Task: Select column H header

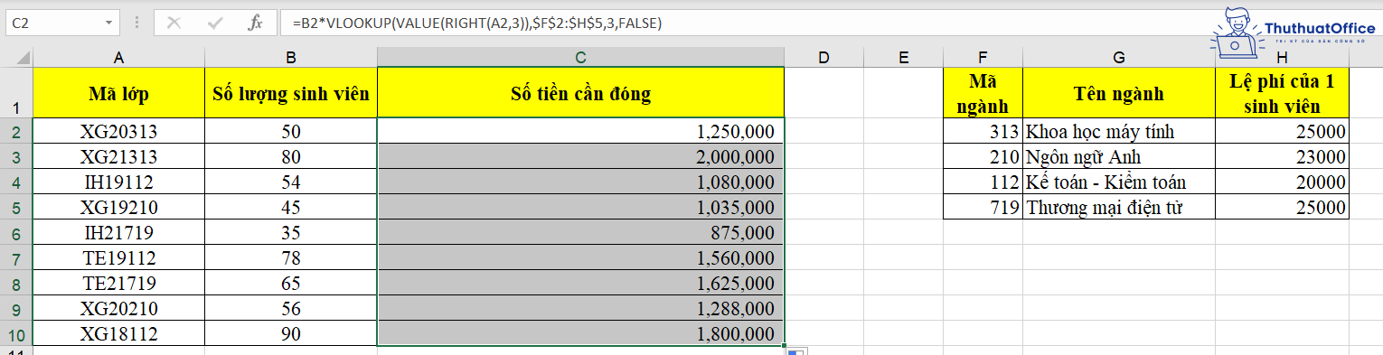Action: pyautogui.click(x=1282, y=58)
